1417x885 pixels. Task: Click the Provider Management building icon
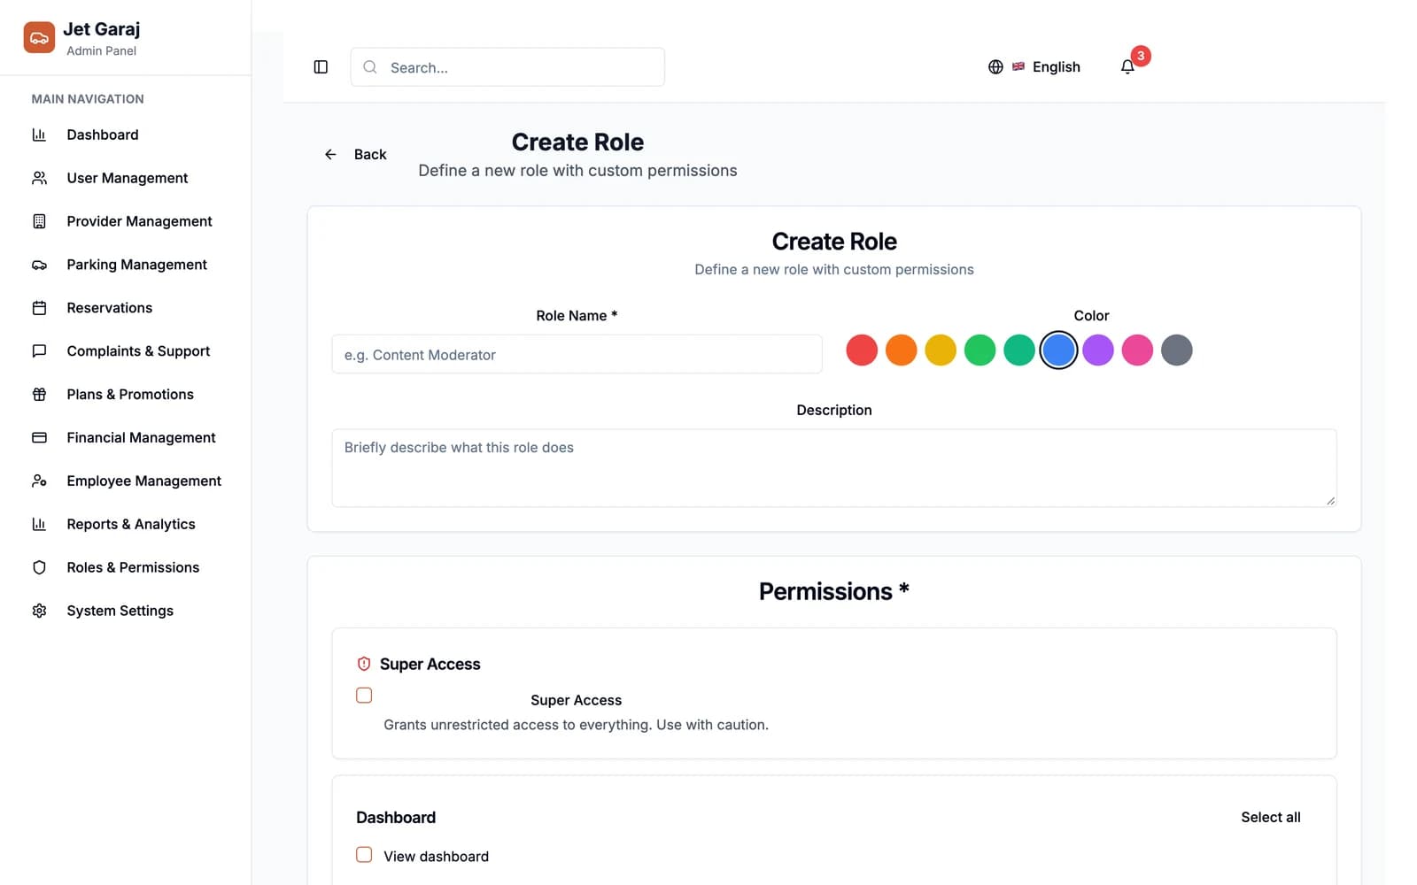[x=39, y=221]
